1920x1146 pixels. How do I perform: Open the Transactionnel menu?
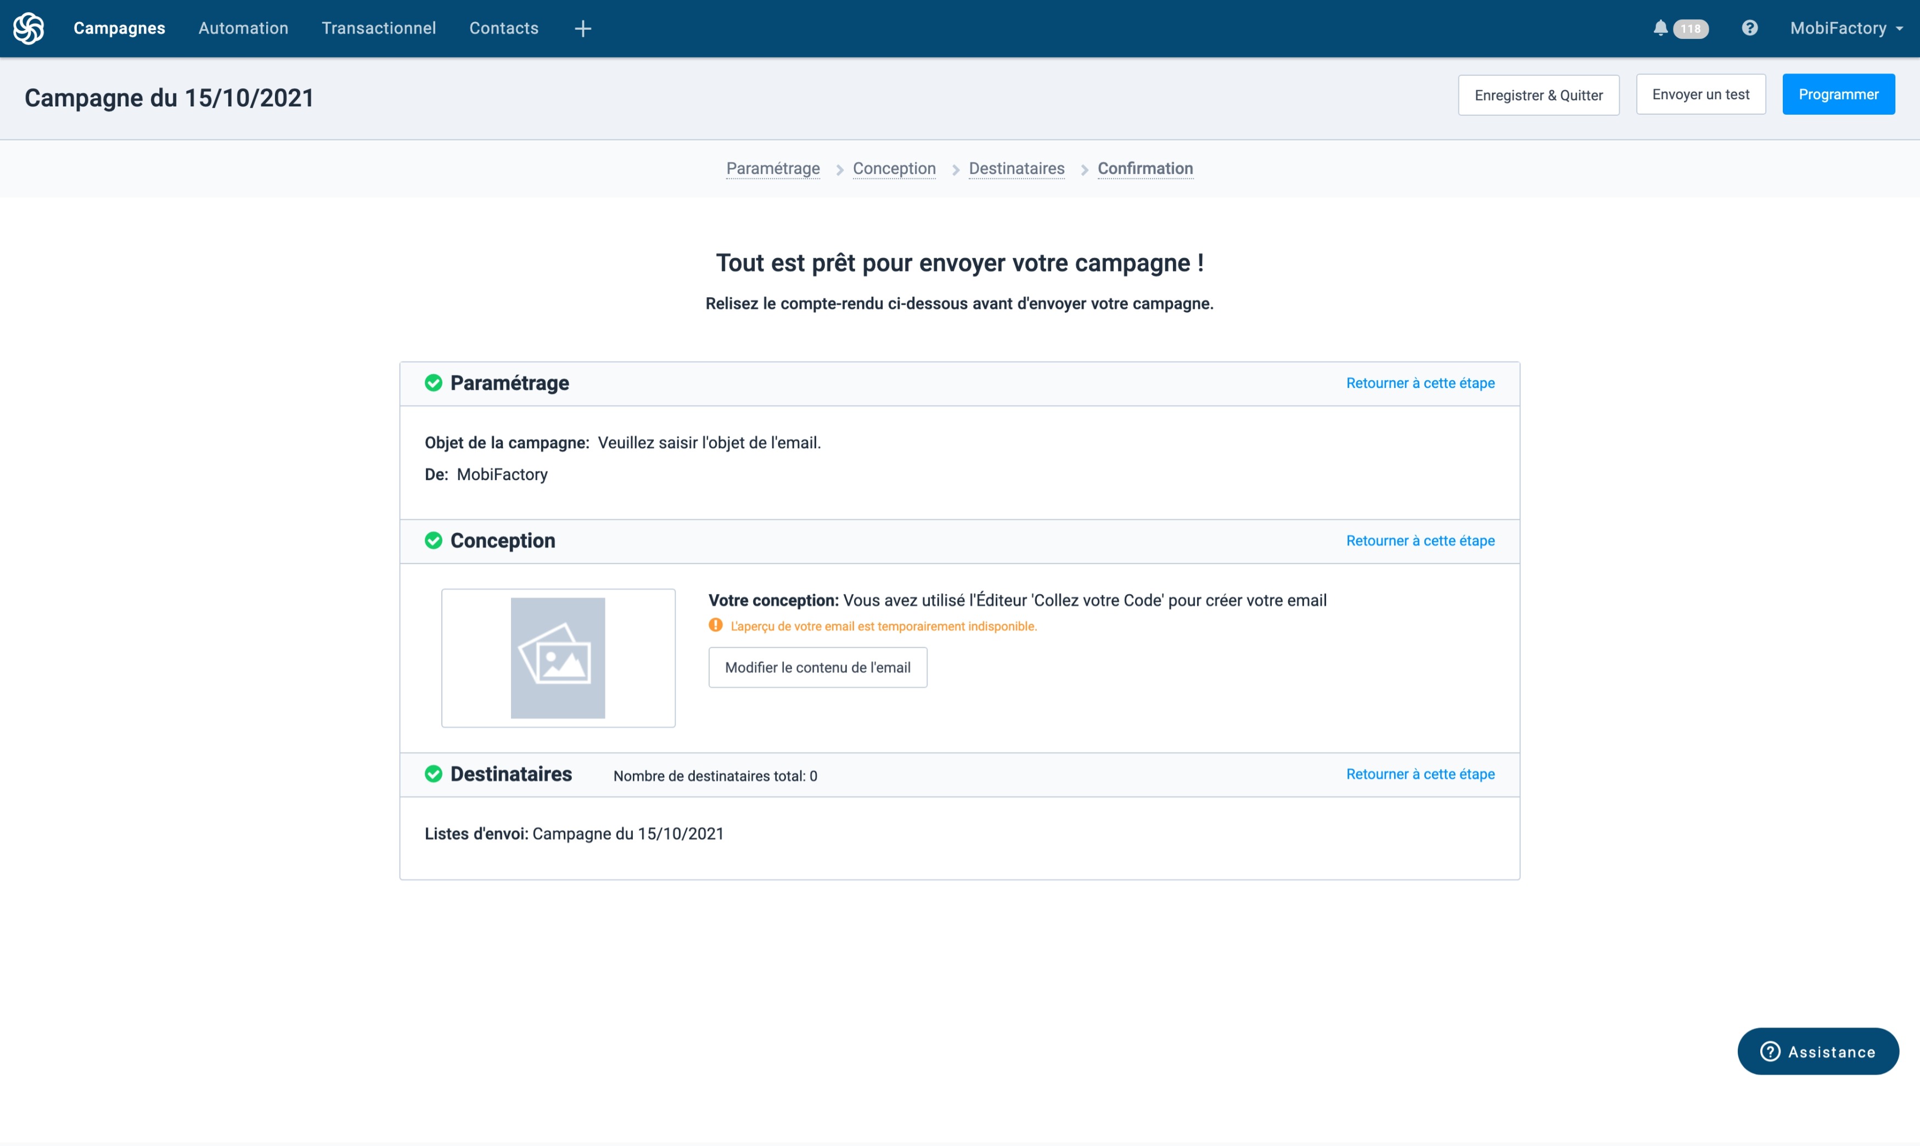[379, 29]
